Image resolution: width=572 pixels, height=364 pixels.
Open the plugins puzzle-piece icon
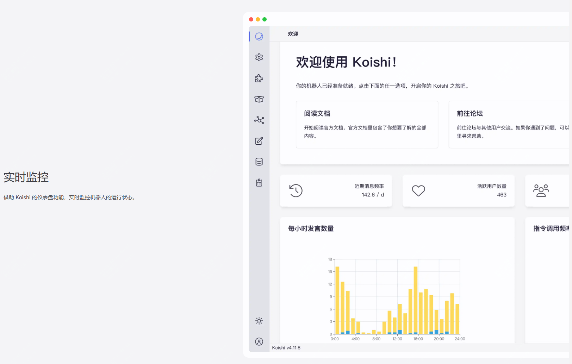click(x=259, y=78)
